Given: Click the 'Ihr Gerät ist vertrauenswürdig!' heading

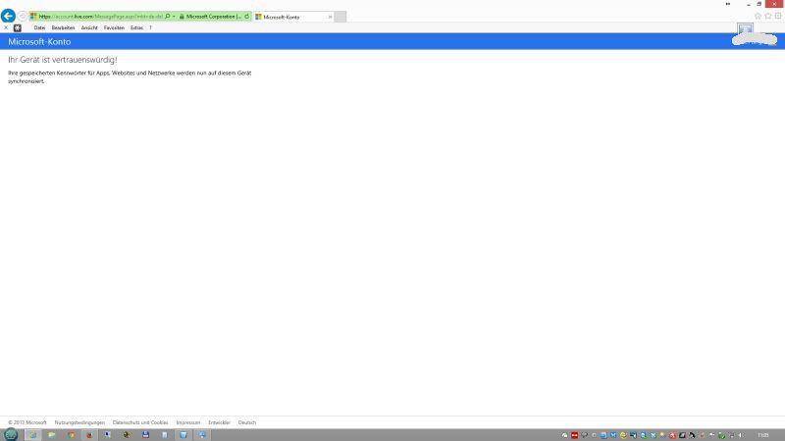Looking at the screenshot, I should pos(63,60).
